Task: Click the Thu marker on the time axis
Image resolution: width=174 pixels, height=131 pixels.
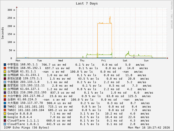Action: (x=82, y=61)
